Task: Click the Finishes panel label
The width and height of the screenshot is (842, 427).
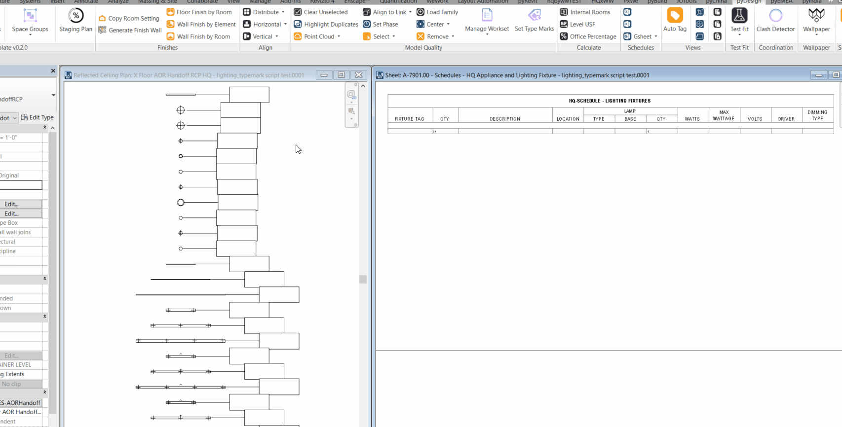Action: point(167,47)
